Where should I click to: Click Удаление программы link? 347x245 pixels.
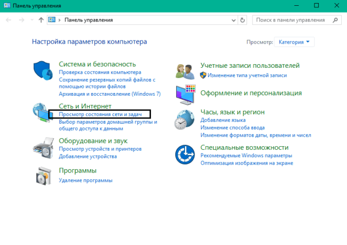(86, 180)
